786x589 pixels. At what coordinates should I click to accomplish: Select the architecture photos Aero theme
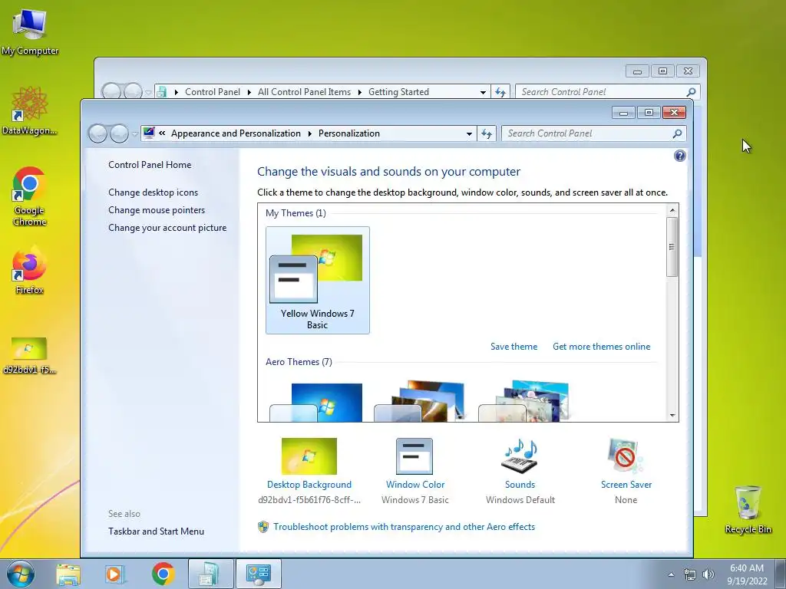(420, 401)
